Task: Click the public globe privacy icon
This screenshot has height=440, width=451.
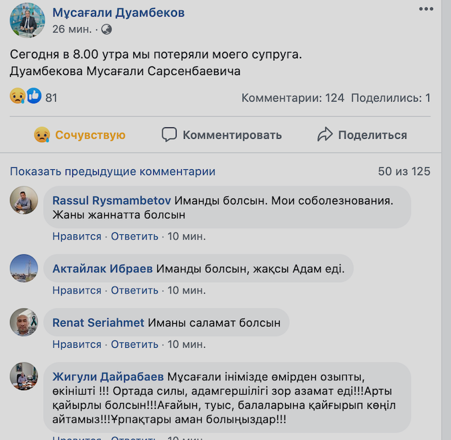Action: [x=107, y=29]
